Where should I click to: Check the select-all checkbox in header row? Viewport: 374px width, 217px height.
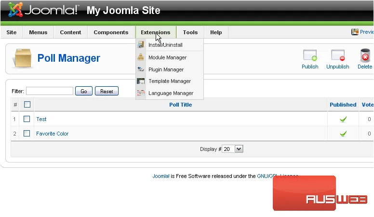pos(27,104)
